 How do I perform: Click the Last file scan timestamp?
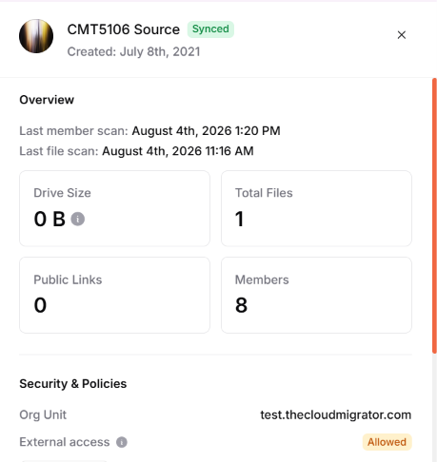point(178,151)
